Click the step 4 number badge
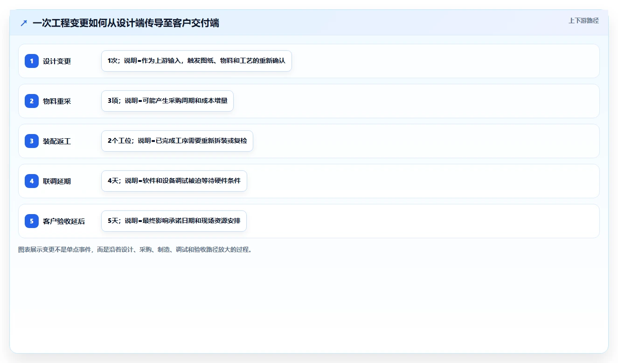The image size is (618, 363). [x=32, y=181]
